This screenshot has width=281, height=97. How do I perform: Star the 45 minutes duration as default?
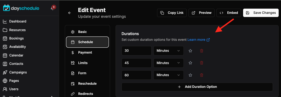pos(190,63)
